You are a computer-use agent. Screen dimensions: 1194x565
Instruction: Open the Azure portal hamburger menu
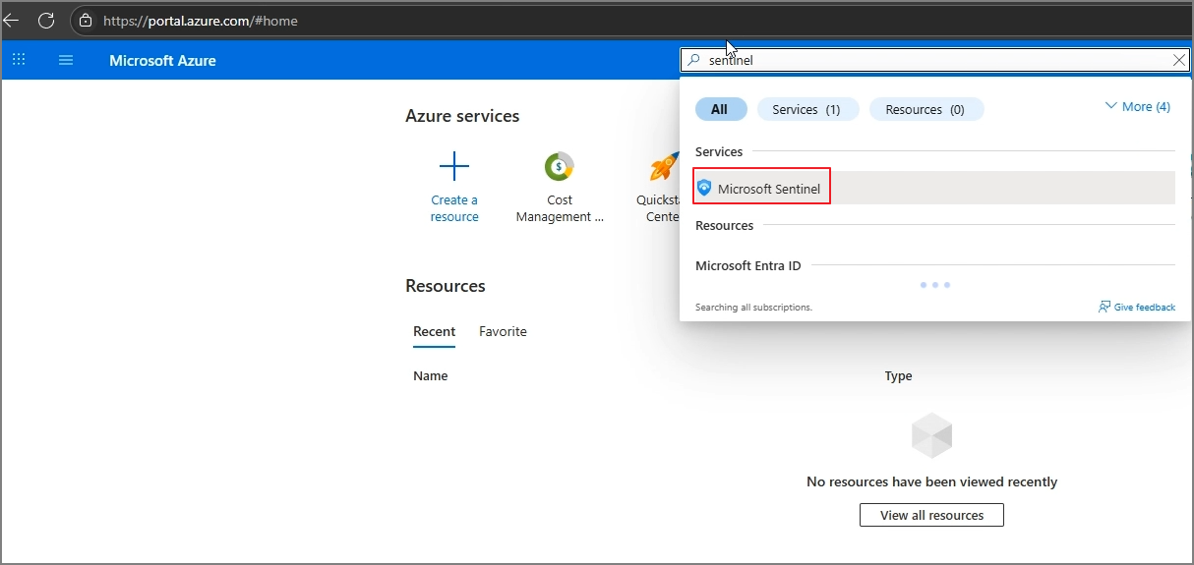[66, 60]
